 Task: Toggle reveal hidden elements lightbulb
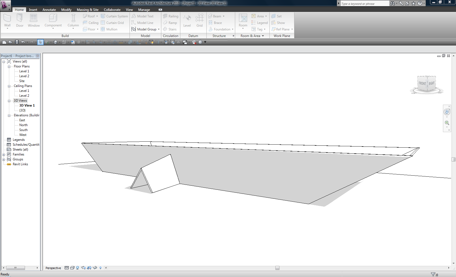[x=100, y=268]
